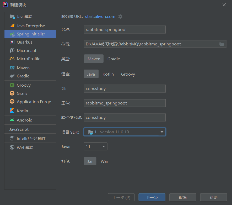Choose Kotlin as the language
Screen dimensions: 232x205
(108, 74)
